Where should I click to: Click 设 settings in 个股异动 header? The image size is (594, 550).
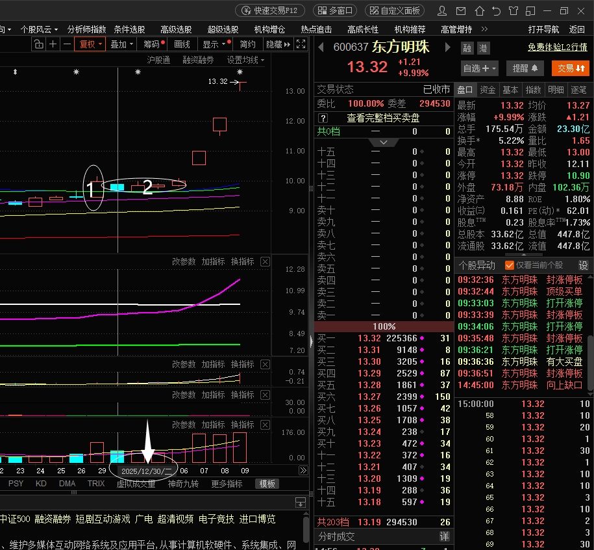(x=584, y=265)
